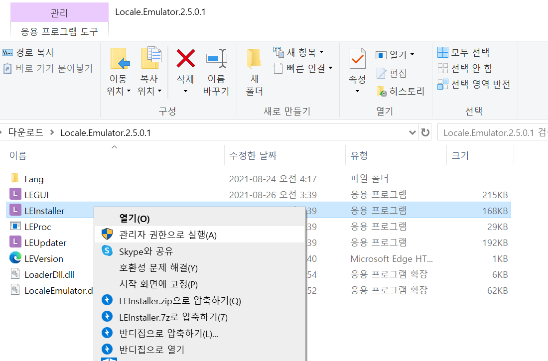Choose 시작 화면에 고정(P) menu entry
The height and width of the screenshot is (361, 548).
pos(200,284)
